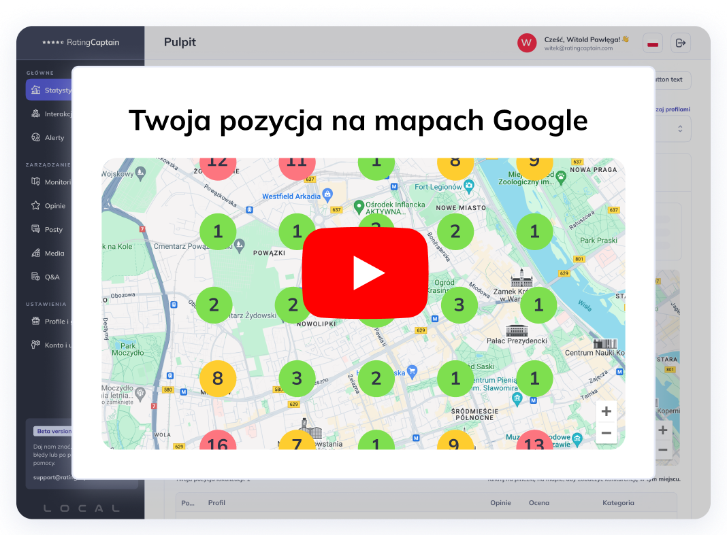Click the red pin numbered 13
Image resolution: width=727 pixels, height=535 pixels.
coord(534,440)
